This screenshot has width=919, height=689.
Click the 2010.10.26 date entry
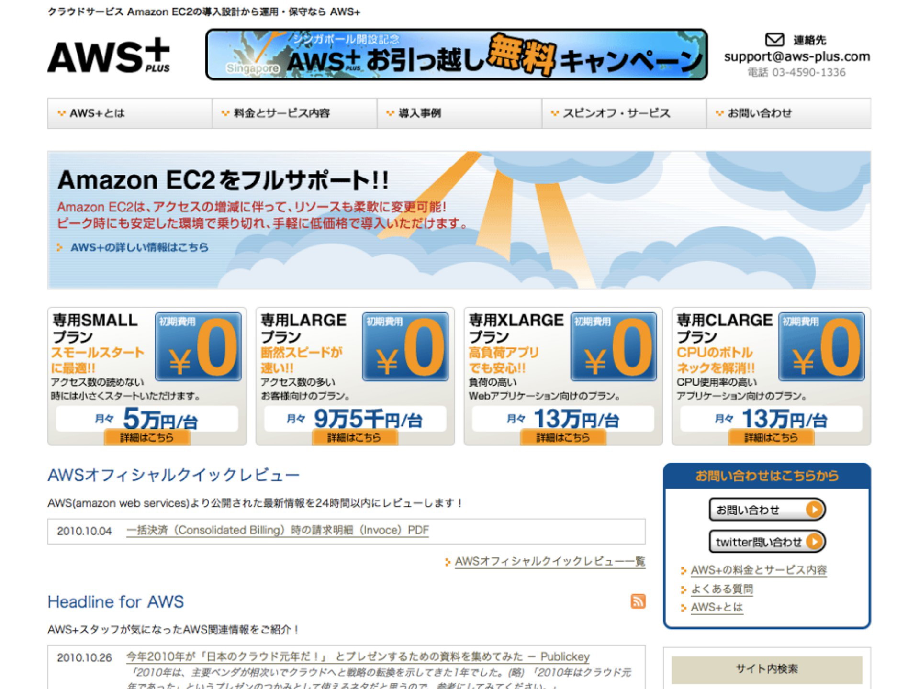tap(84, 657)
